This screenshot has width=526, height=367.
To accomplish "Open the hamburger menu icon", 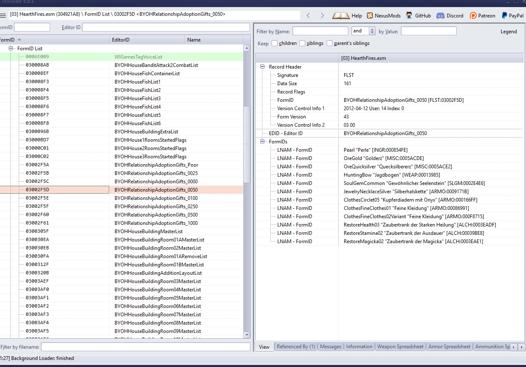I will click(3, 16).
